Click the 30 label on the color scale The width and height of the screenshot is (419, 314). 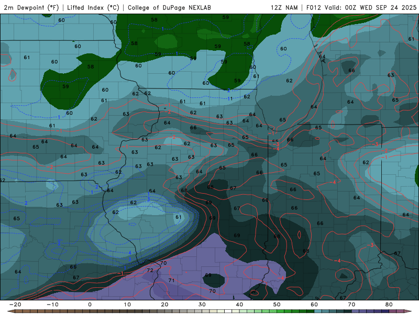click(202, 305)
